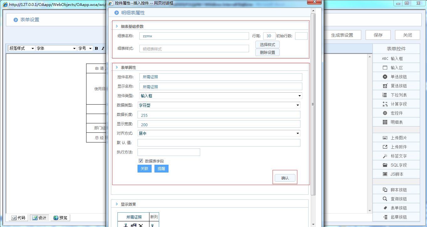This screenshot has width=427, height=227.
Task: Open the 对齐方式 dropdown showing 居中
Action: [298, 133]
